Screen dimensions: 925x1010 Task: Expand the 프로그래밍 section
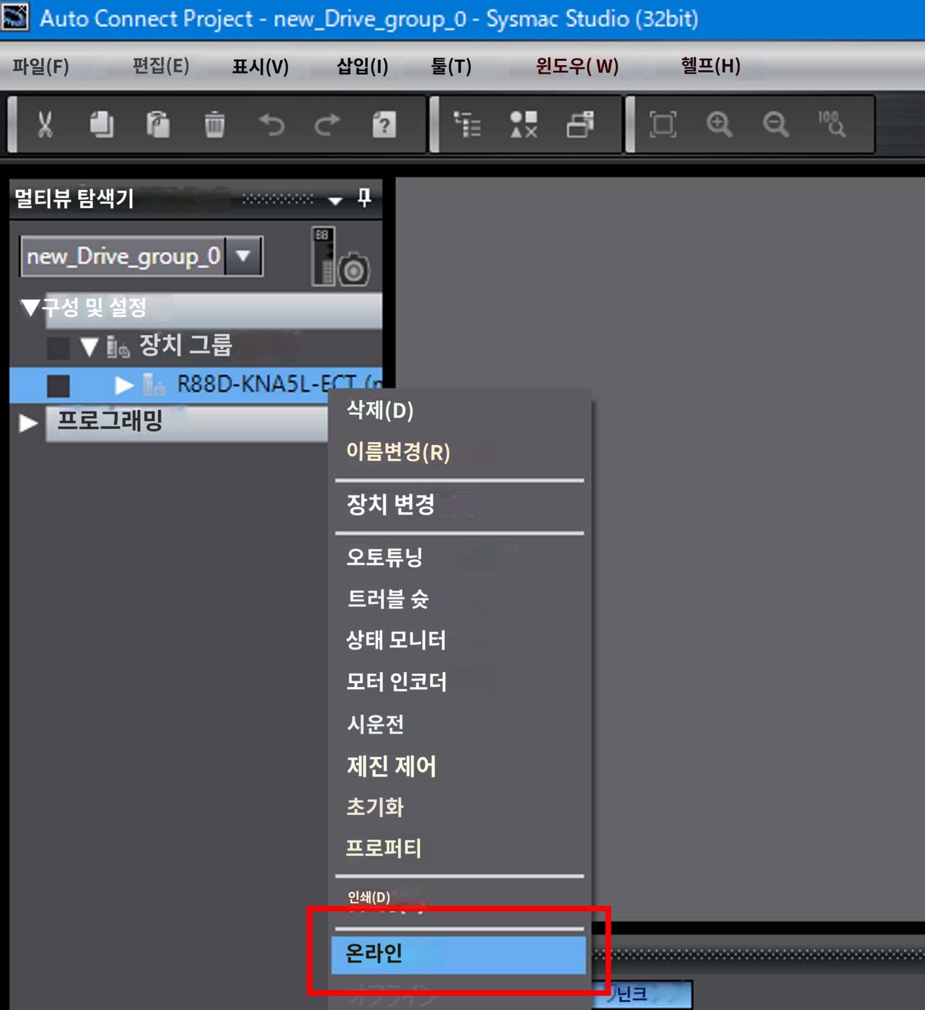(x=28, y=423)
